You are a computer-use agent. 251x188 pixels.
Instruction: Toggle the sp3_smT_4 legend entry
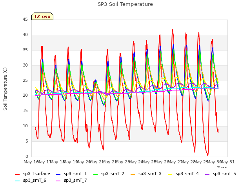183,174
